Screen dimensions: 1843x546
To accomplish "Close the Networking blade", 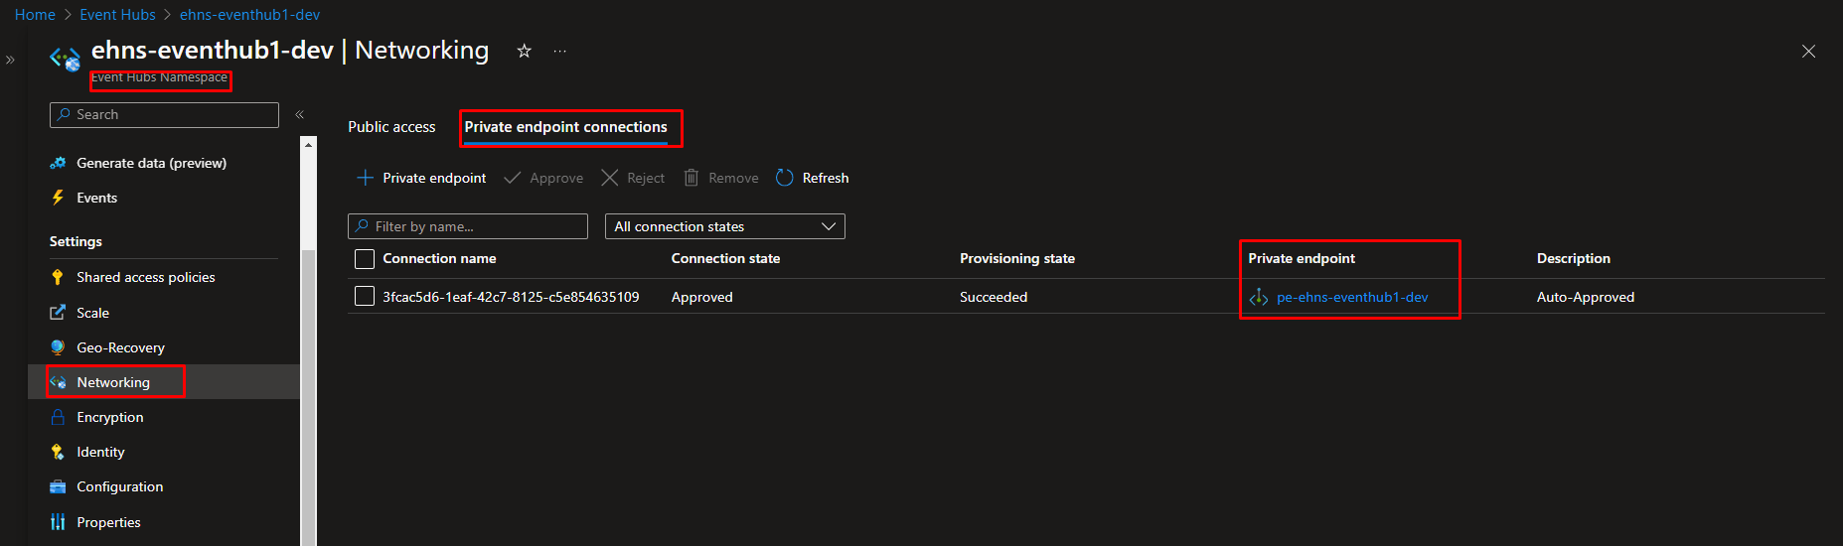I will pyautogui.click(x=1808, y=52).
